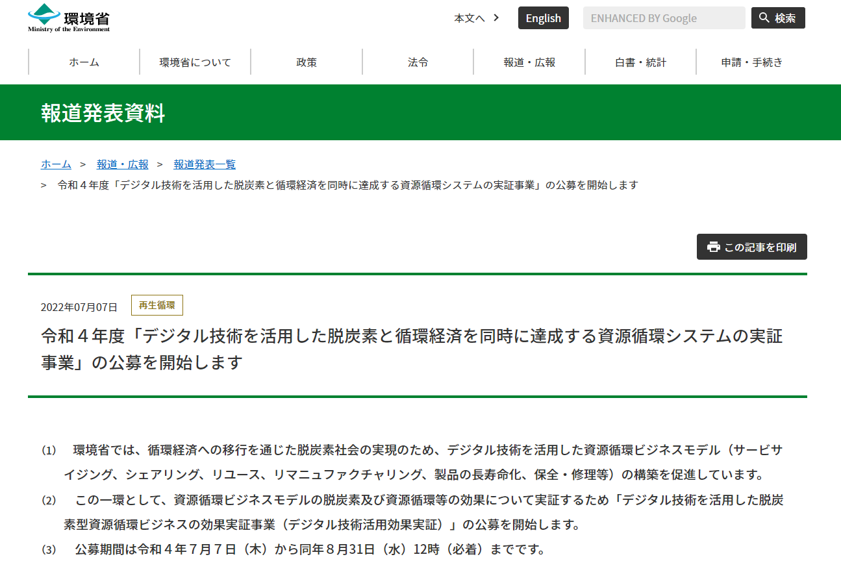The height and width of the screenshot is (585, 841).
Task: Select the 再生循環 category label
Action: 157,305
